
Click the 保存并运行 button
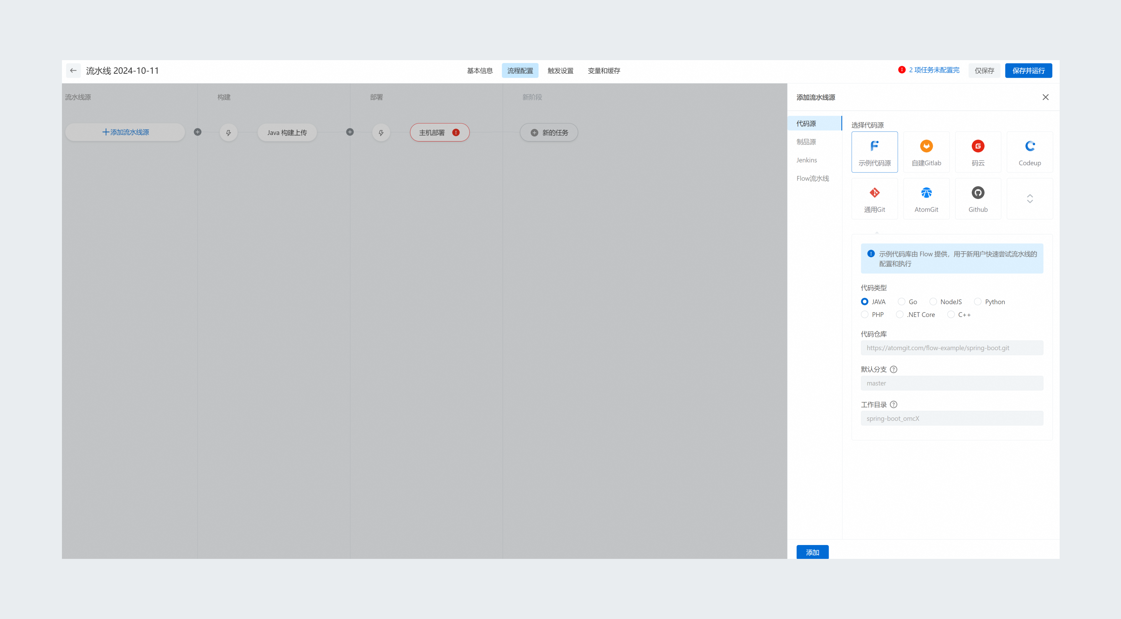click(1028, 70)
